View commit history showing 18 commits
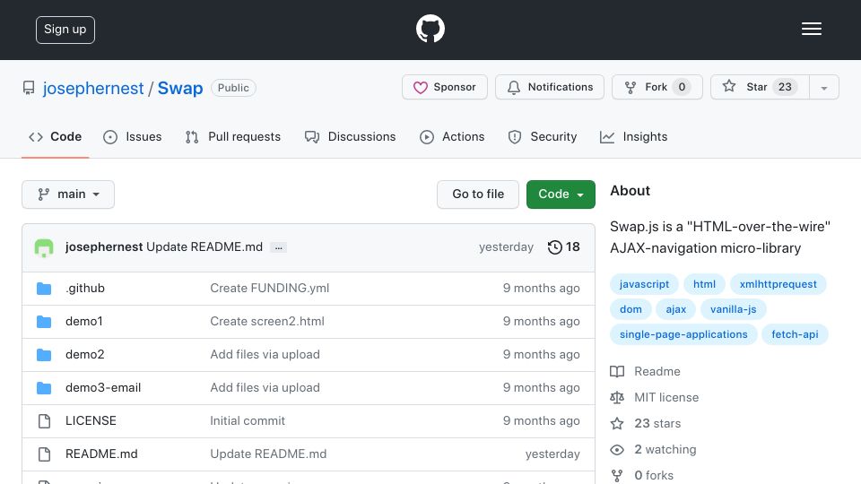The width and height of the screenshot is (861, 484). (563, 247)
